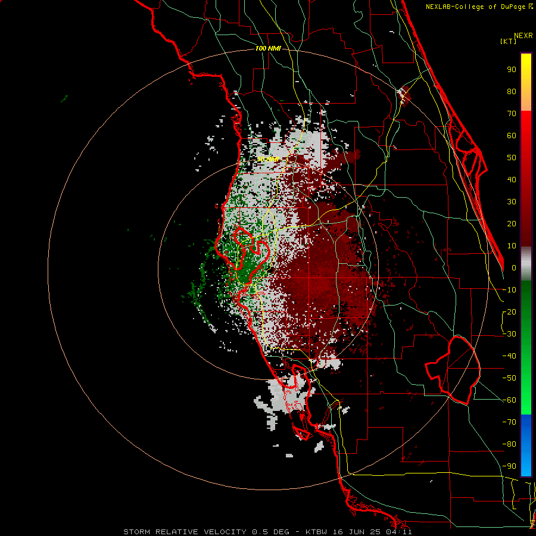Click the positive 60 scale label

coord(512,135)
